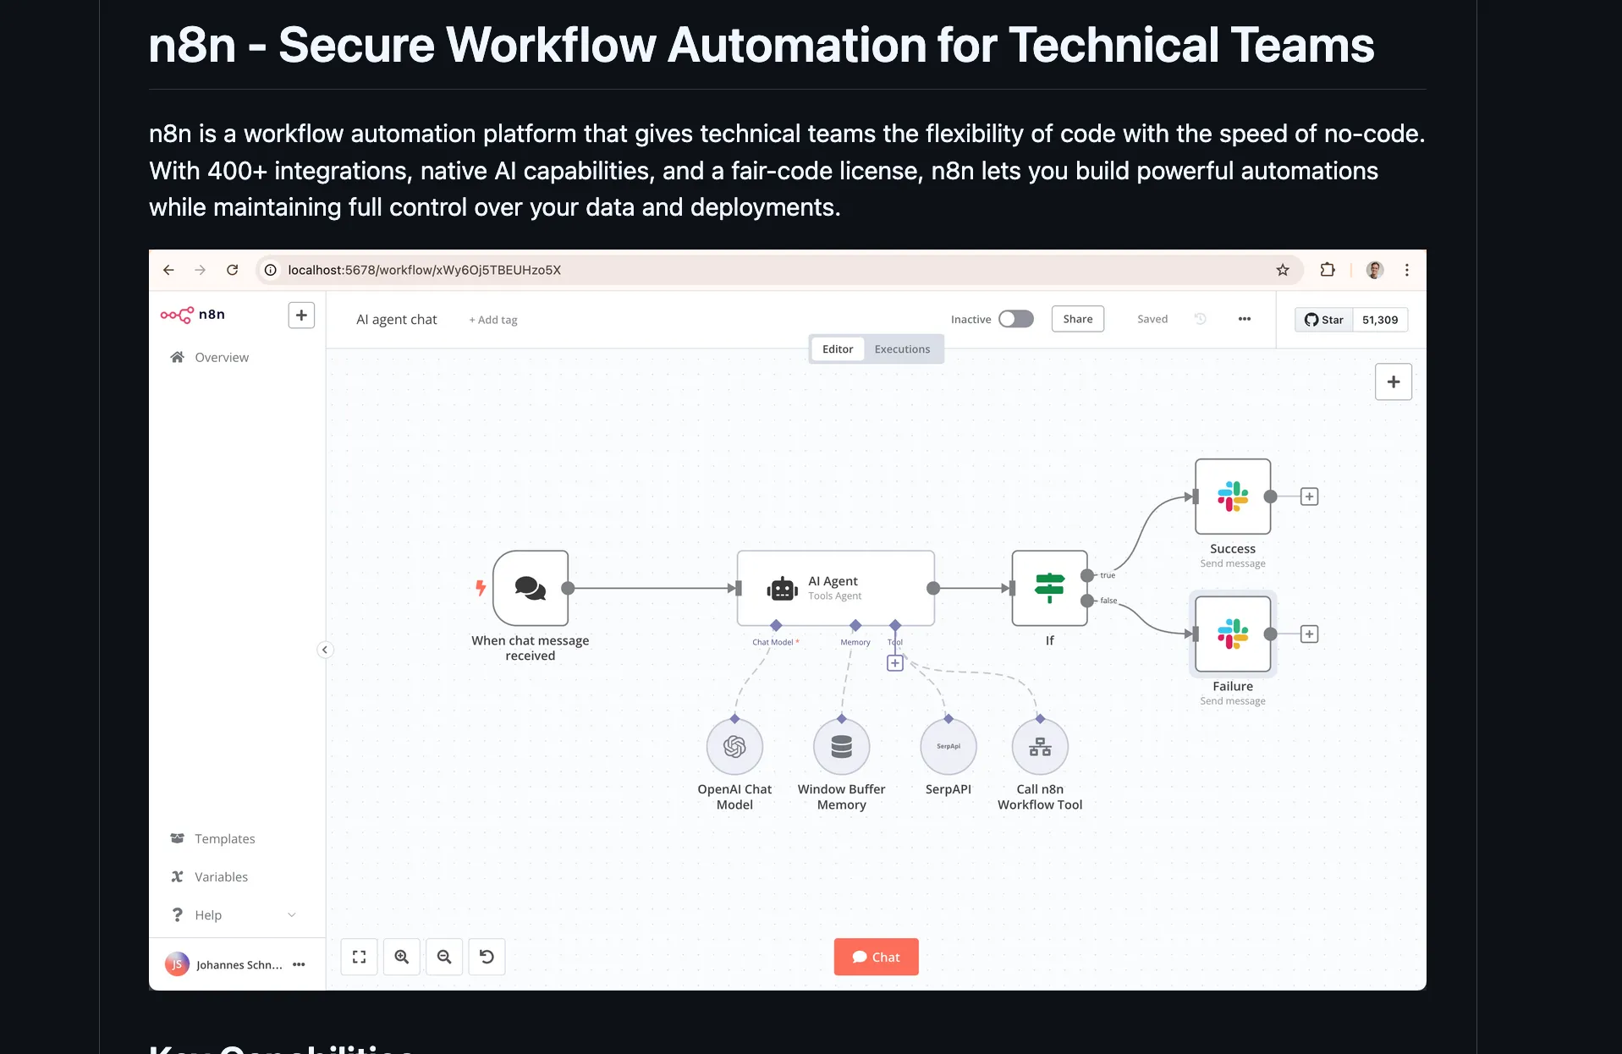Bookmark page with the star icon
The height and width of the screenshot is (1054, 1622).
[1283, 270]
